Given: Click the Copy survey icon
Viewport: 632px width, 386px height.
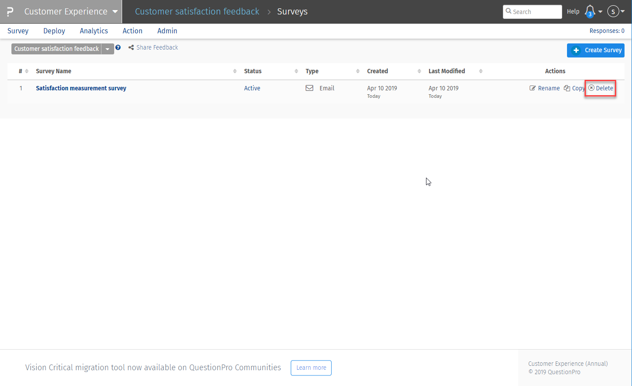Looking at the screenshot, I should [567, 88].
